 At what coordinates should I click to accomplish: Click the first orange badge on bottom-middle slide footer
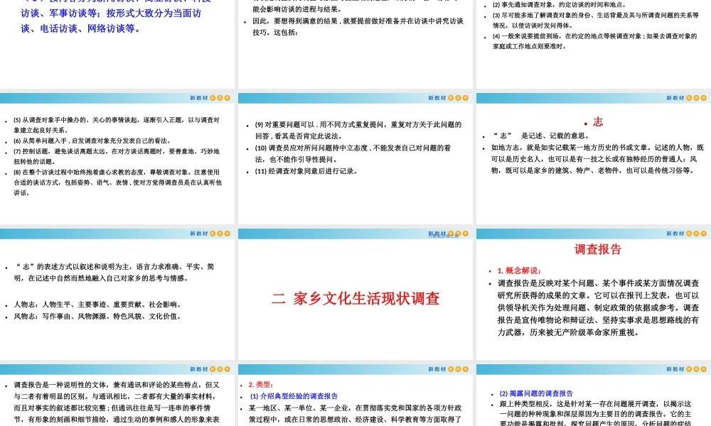click(x=451, y=368)
